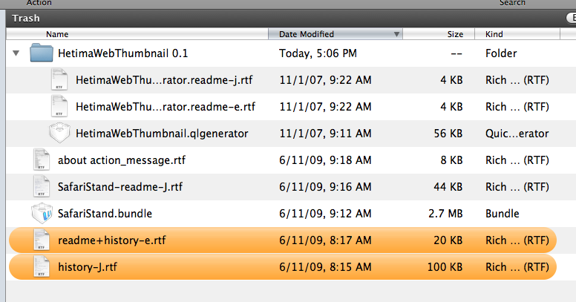Collapse the HetimaWebThumbnail 0.1 folder triangle
The width and height of the screenshot is (576, 302).
coord(16,53)
